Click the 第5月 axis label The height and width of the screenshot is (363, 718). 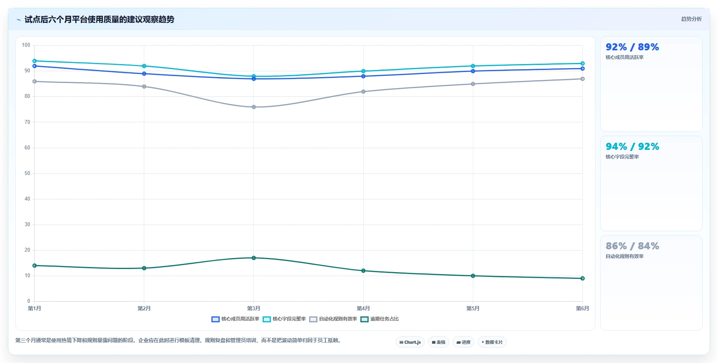473,308
